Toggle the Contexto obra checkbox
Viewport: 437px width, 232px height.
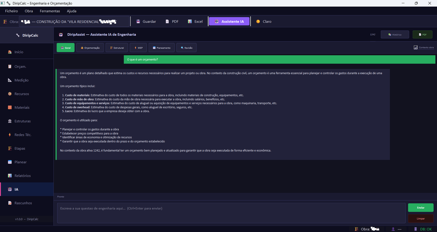[416, 47]
